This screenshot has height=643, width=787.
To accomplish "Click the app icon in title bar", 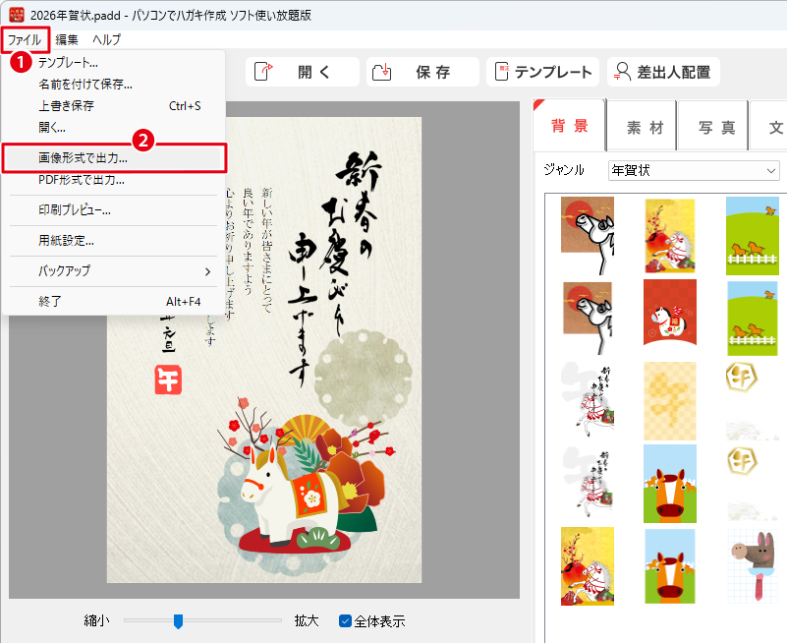I will pos(15,13).
